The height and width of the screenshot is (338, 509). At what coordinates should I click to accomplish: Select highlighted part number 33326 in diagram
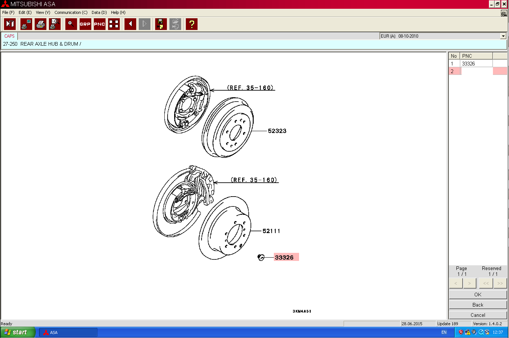pyautogui.click(x=286, y=257)
